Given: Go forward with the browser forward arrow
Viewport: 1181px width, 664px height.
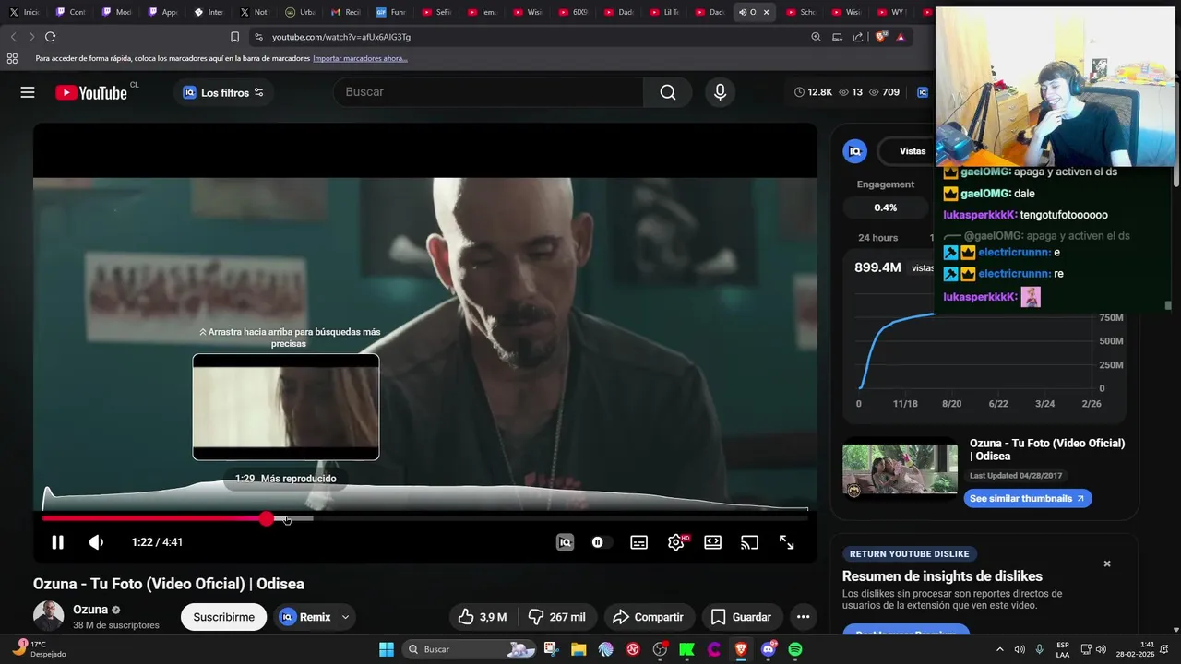Looking at the screenshot, I should (x=31, y=37).
